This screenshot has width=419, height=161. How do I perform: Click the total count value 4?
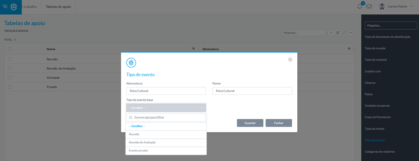tap(15, 40)
